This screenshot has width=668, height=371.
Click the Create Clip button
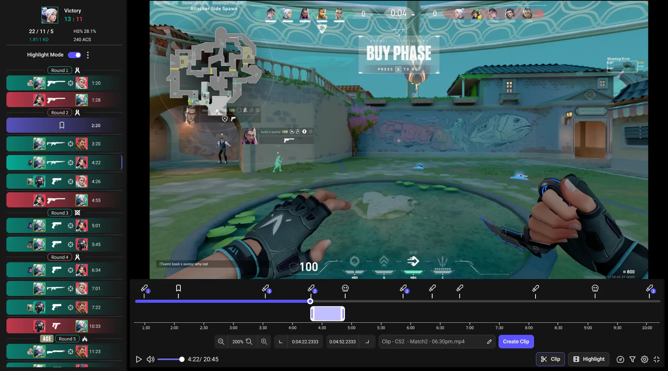coord(516,342)
